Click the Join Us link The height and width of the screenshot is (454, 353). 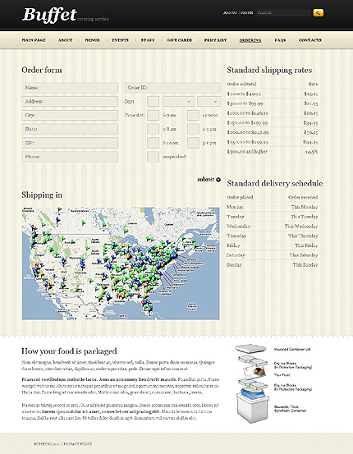coord(230,13)
